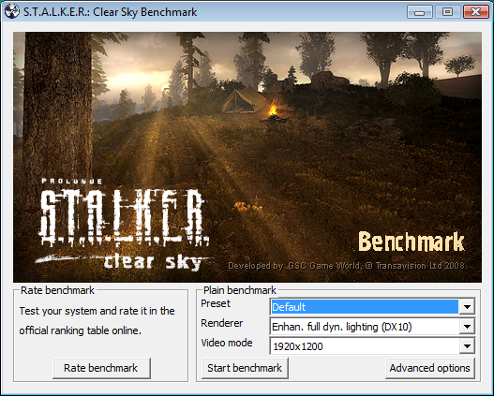Screen dimensions: 494x396
Task: Open Advanced options
Action: (x=429, y=368)
